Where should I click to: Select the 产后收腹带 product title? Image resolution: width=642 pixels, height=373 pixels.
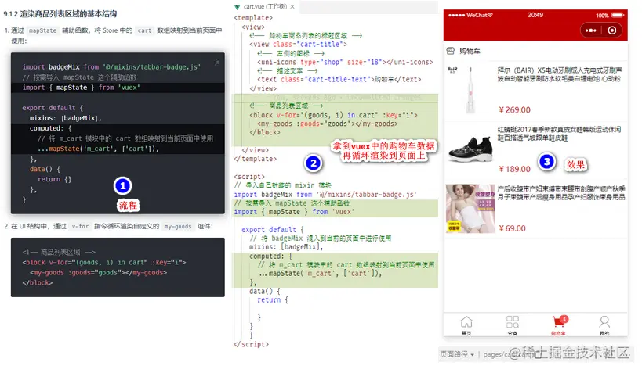pos(561,193)
